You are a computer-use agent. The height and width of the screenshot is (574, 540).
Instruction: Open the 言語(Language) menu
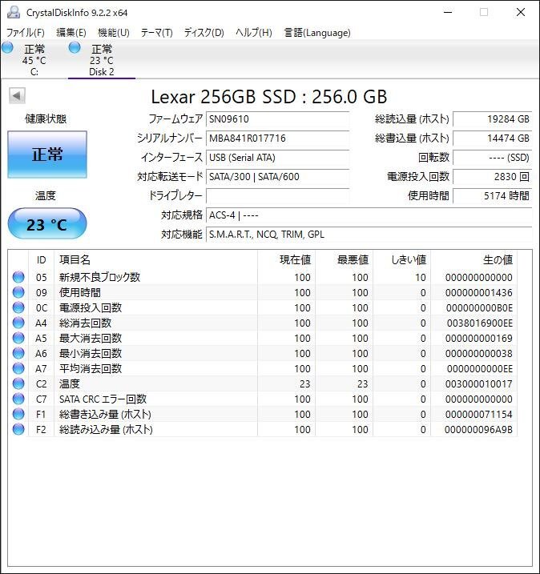[317, 33]
